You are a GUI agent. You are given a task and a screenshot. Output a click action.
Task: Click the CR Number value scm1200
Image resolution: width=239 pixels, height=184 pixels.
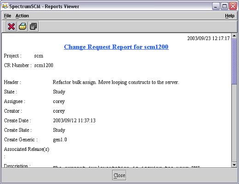point(44,65)
